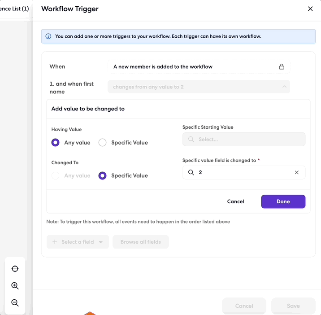Click into the changed-to value field
The height and width of the screenshot is (315, 321).
[244, 172]
